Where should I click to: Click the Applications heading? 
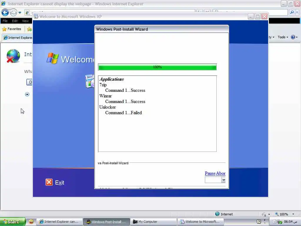click(112, 79)
